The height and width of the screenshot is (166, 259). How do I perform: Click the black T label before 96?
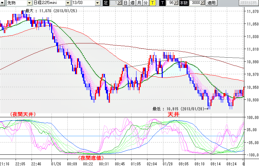tap(162, 3)
